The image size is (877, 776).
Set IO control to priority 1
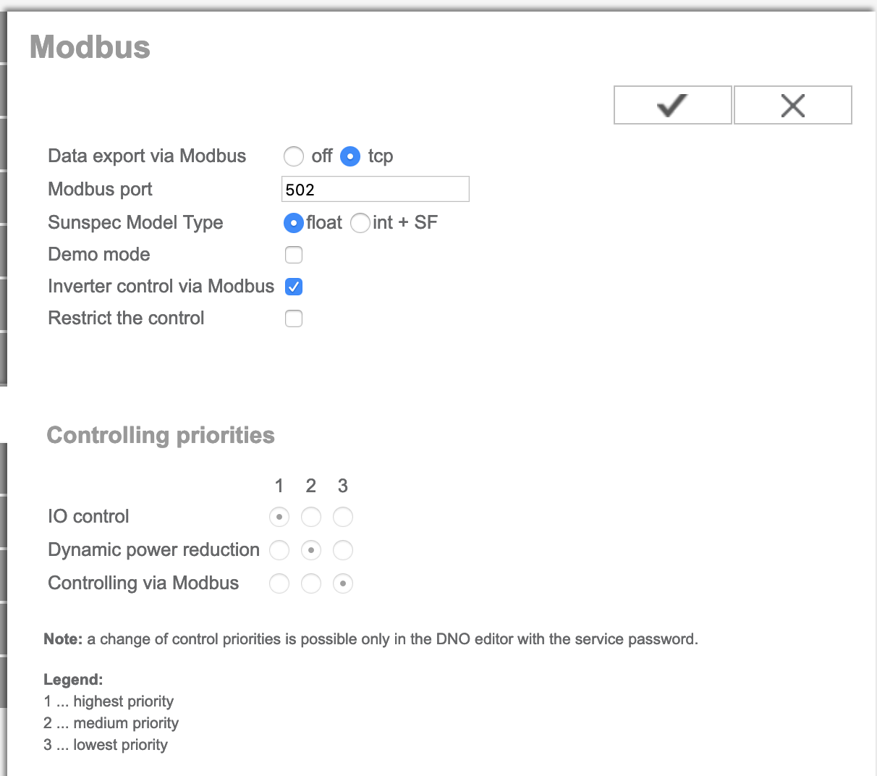[279, 517]
